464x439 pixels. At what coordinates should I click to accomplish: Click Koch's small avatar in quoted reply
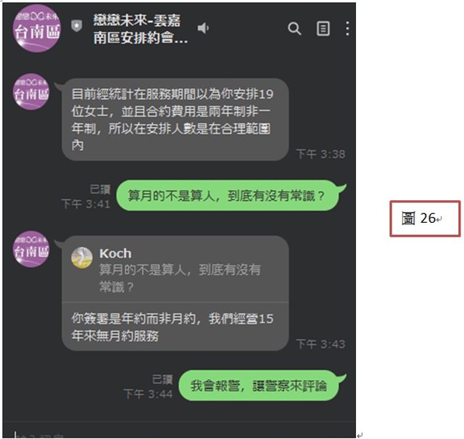82,258
